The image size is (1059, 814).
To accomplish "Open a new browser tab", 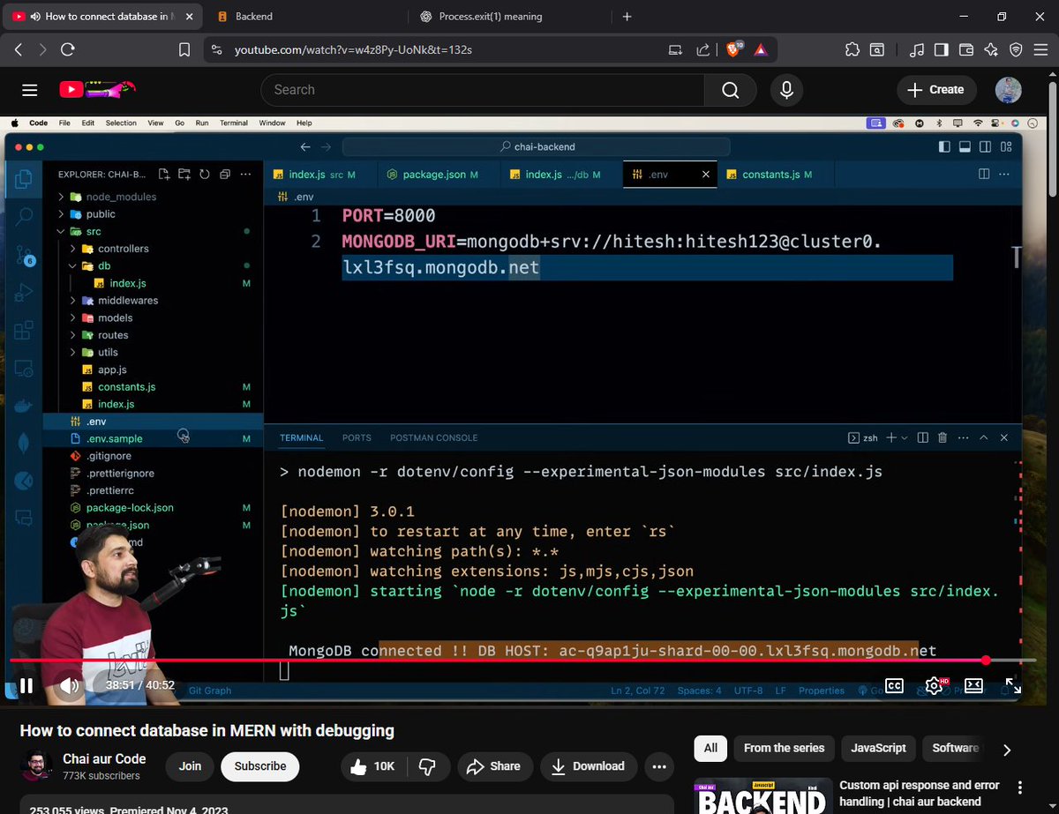I will (627, 17).
